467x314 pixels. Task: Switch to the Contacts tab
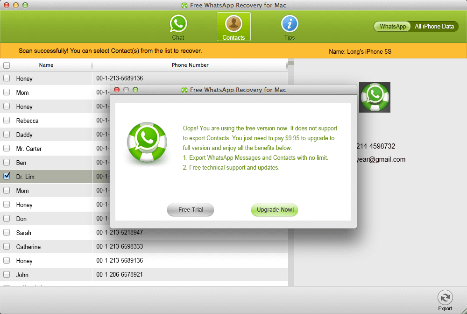pos(233,27)
